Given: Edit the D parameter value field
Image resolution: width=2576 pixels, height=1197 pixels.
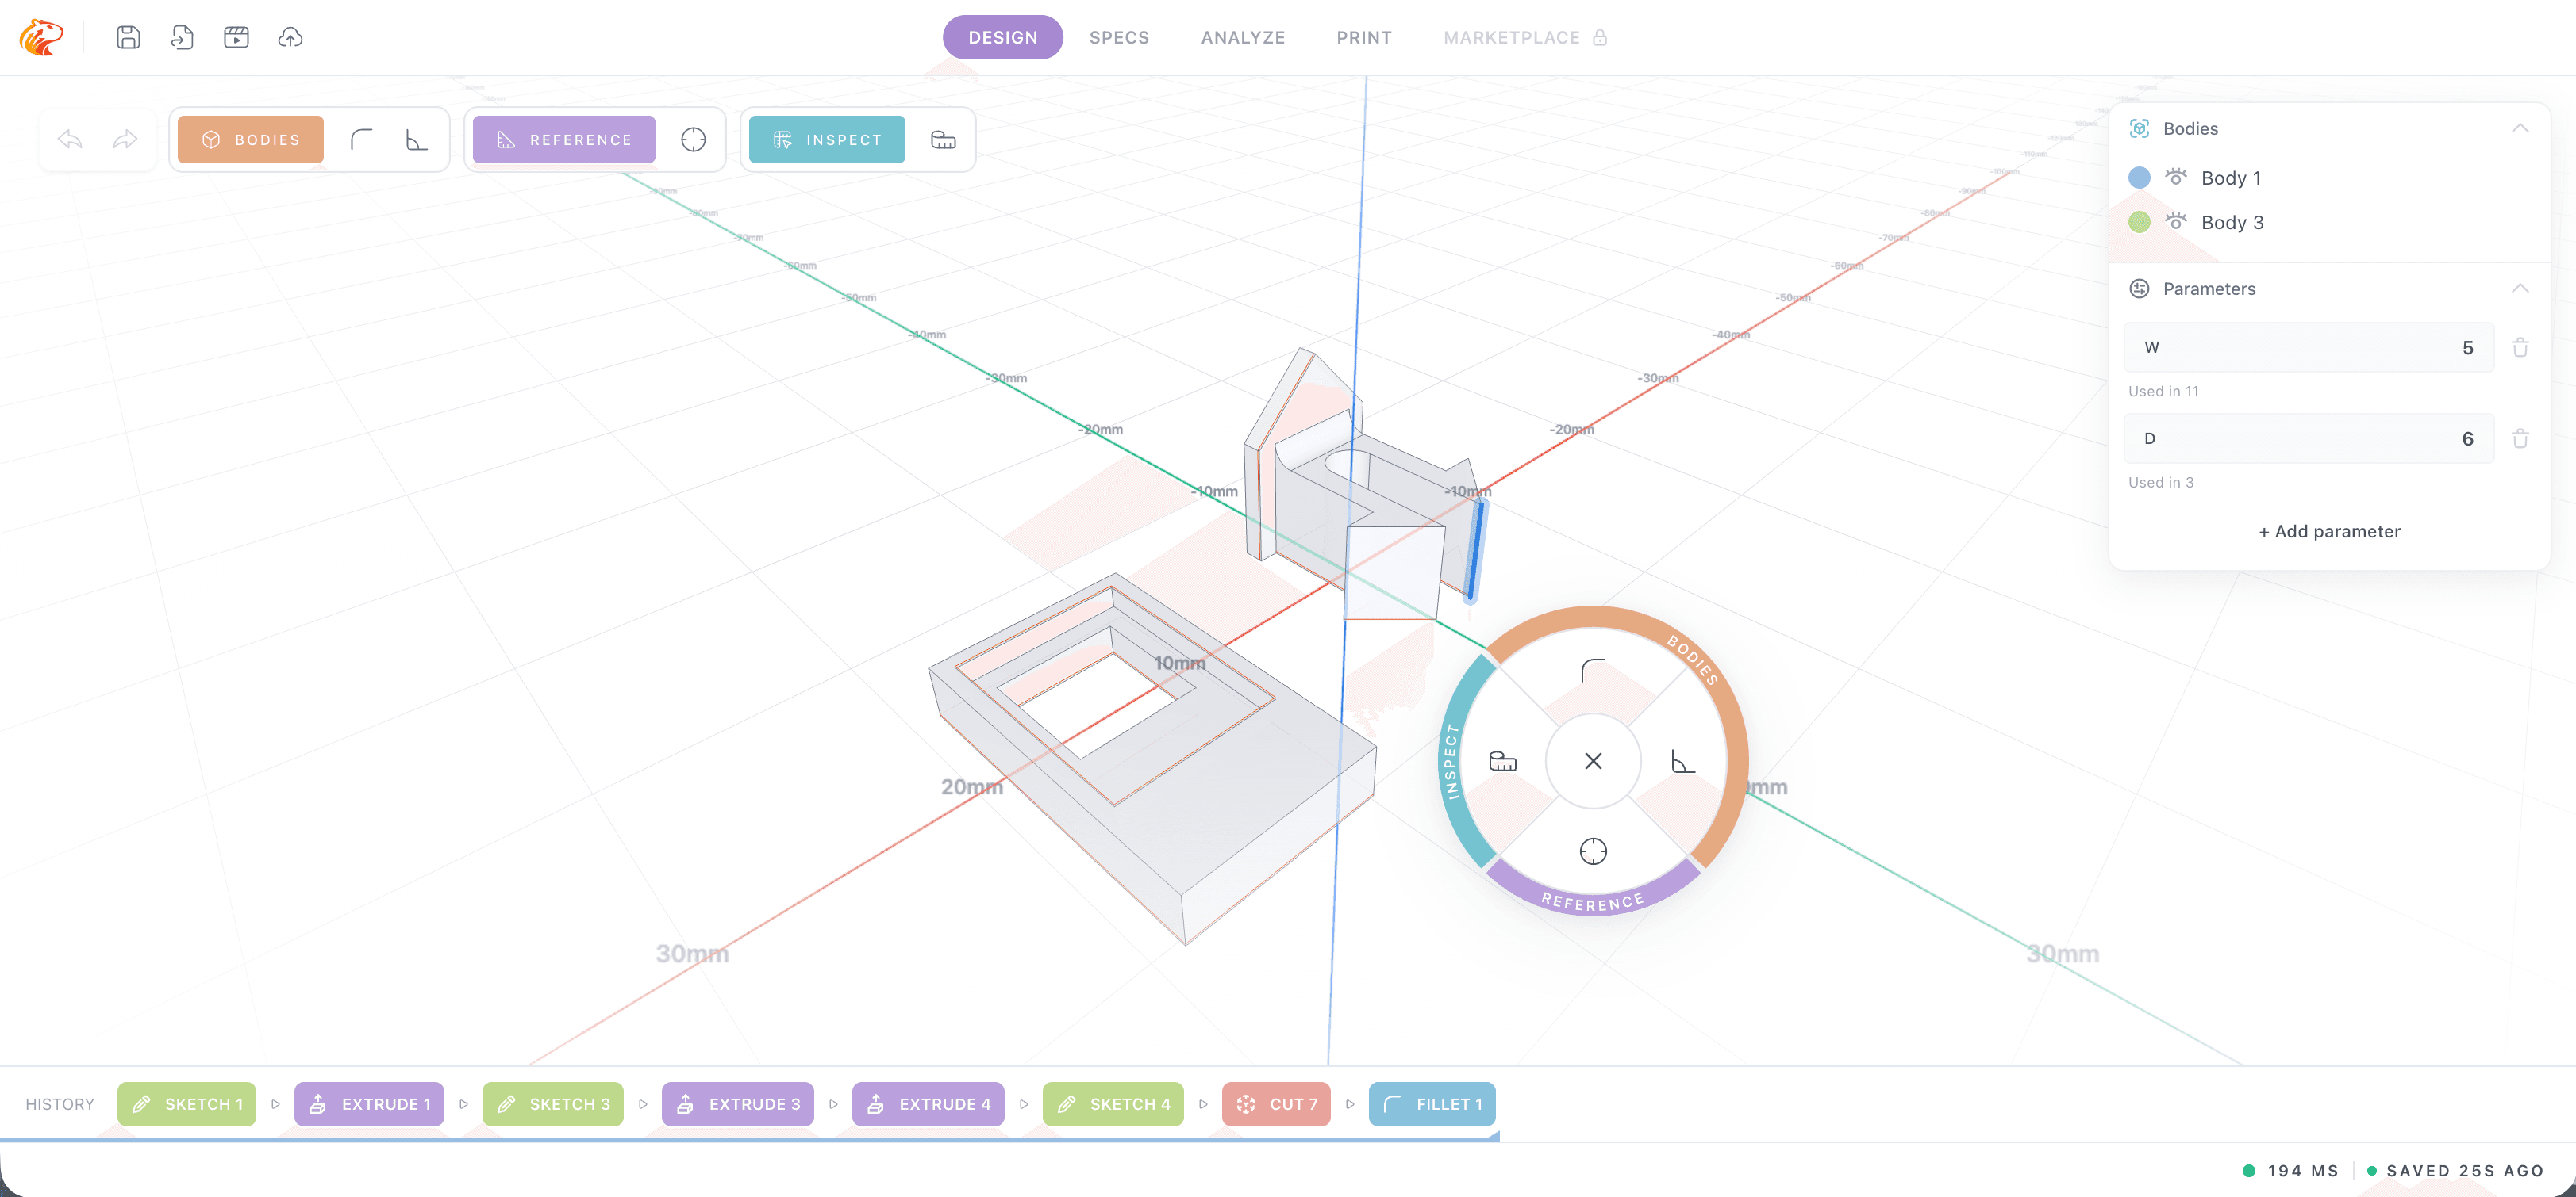Looking at the screenshot, I should (x=2309, y=438).
